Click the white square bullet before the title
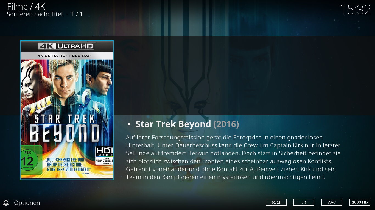Screen dimensions: 375x210 point(129,124)
